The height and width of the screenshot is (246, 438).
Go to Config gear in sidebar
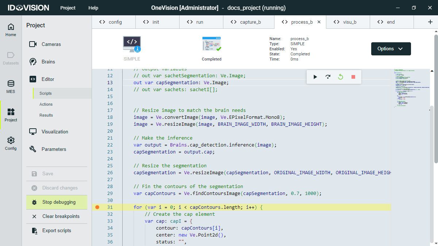[x=11, y=143]
